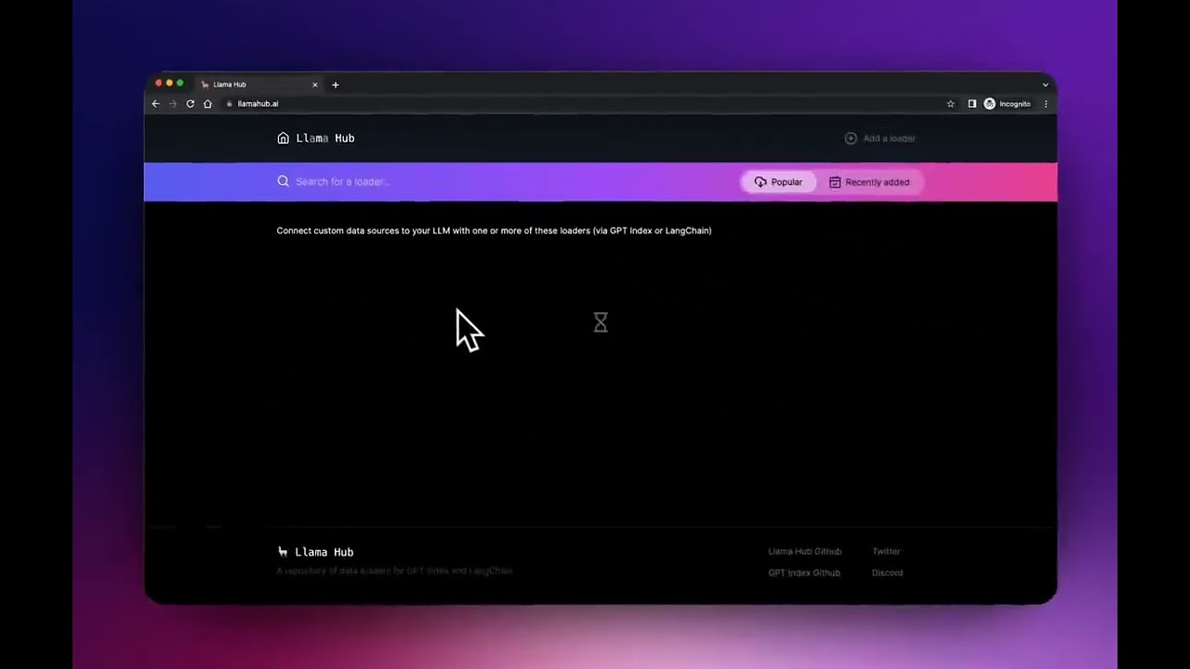Select the Llama Hub browser tab

click(258, 85)
